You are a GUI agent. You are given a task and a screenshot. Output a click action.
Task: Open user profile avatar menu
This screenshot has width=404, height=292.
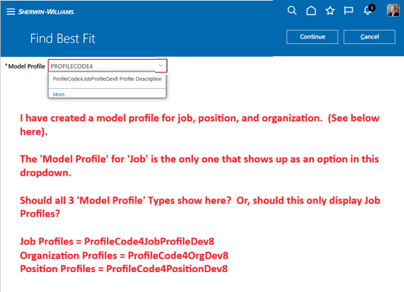click(393, 10)
